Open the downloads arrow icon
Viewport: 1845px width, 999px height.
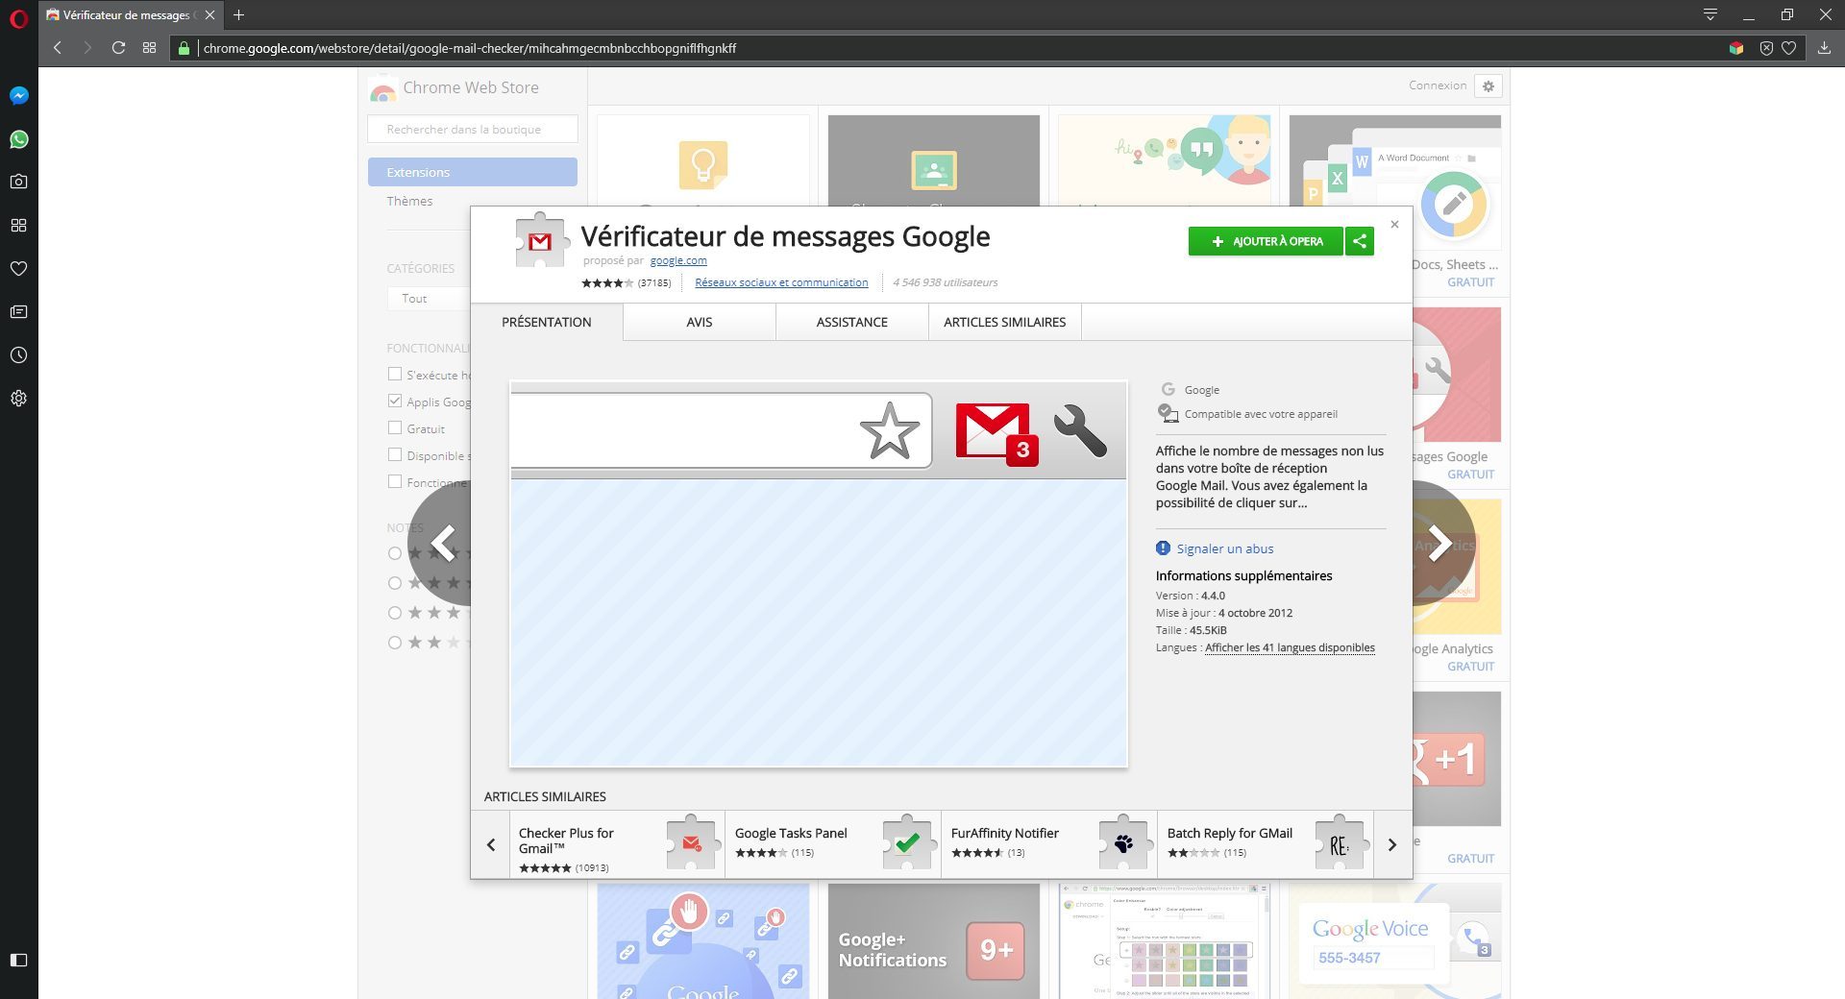pyautogui.click(x=1824, y=48)
